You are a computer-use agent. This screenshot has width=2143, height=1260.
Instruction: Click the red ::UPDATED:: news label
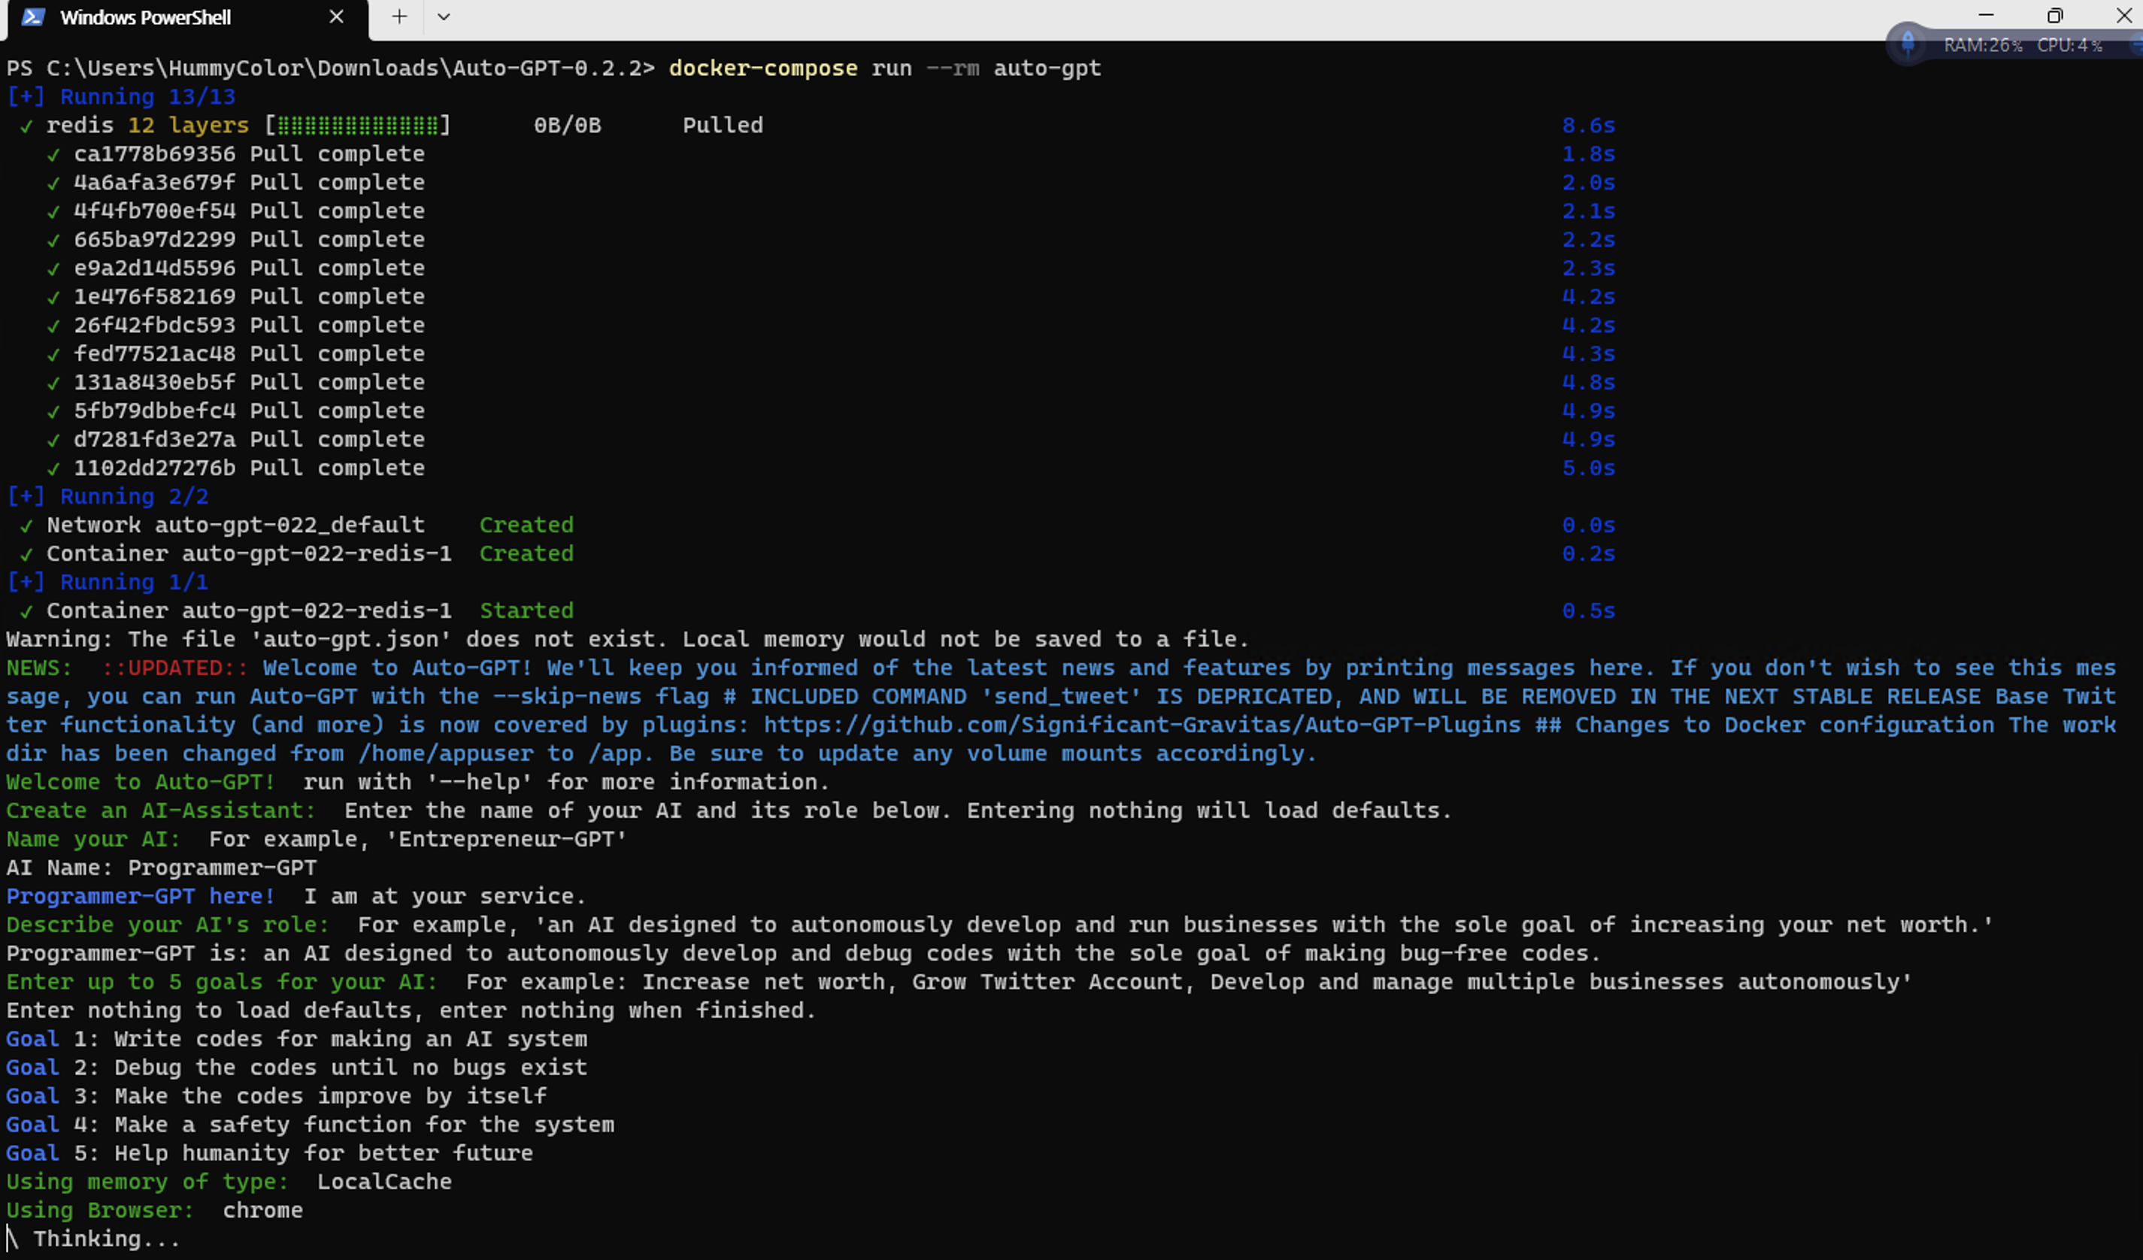click(174, 668)
